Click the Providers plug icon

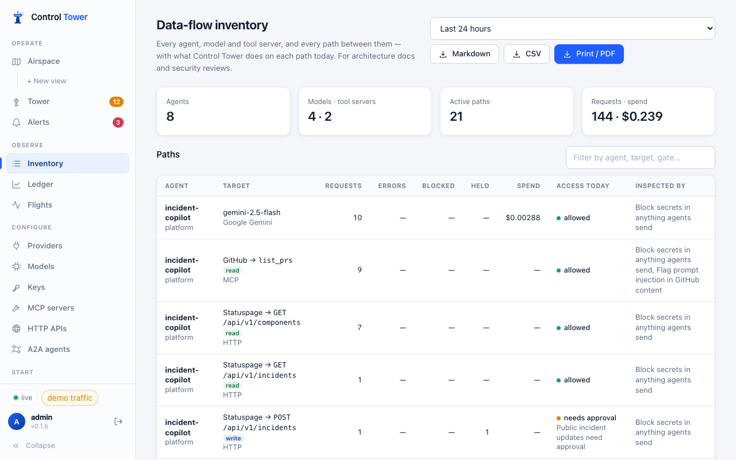pos(16,246)
